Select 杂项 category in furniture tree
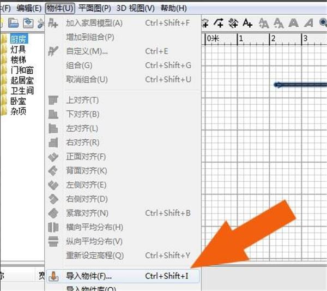The width and height of the screenshot is (327, 291). (18, 111)
